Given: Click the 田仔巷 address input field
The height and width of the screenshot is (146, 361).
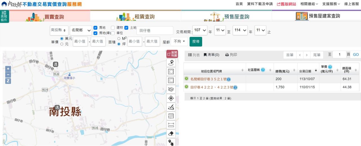Looking at the screenshot, I should point(155,30).
